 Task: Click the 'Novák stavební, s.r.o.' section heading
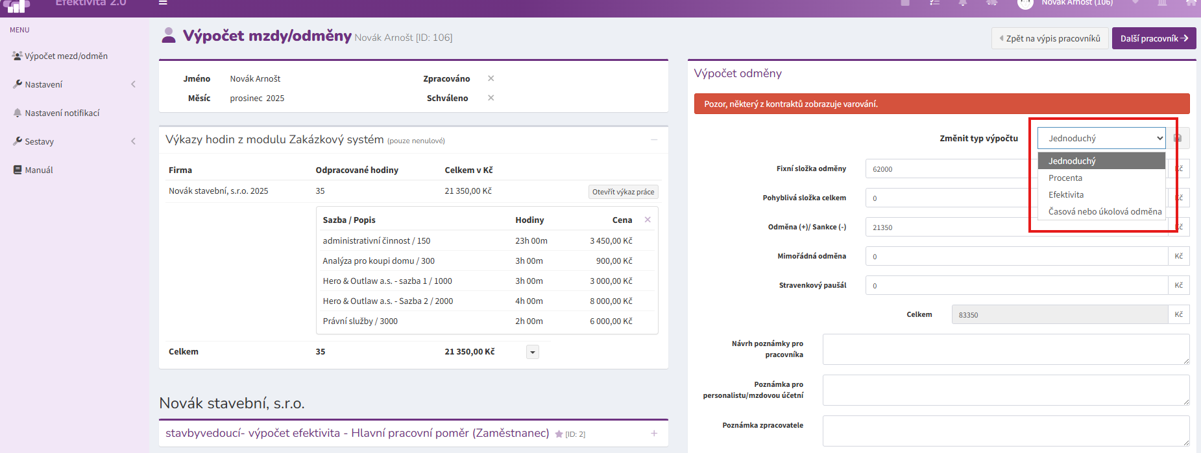point(232,403)
